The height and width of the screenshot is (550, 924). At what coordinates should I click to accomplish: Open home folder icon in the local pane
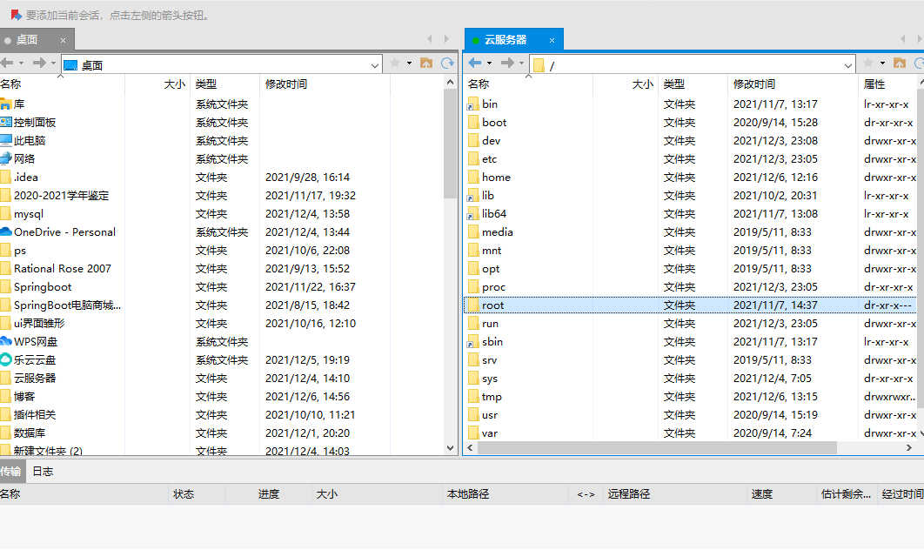[426, 63]
